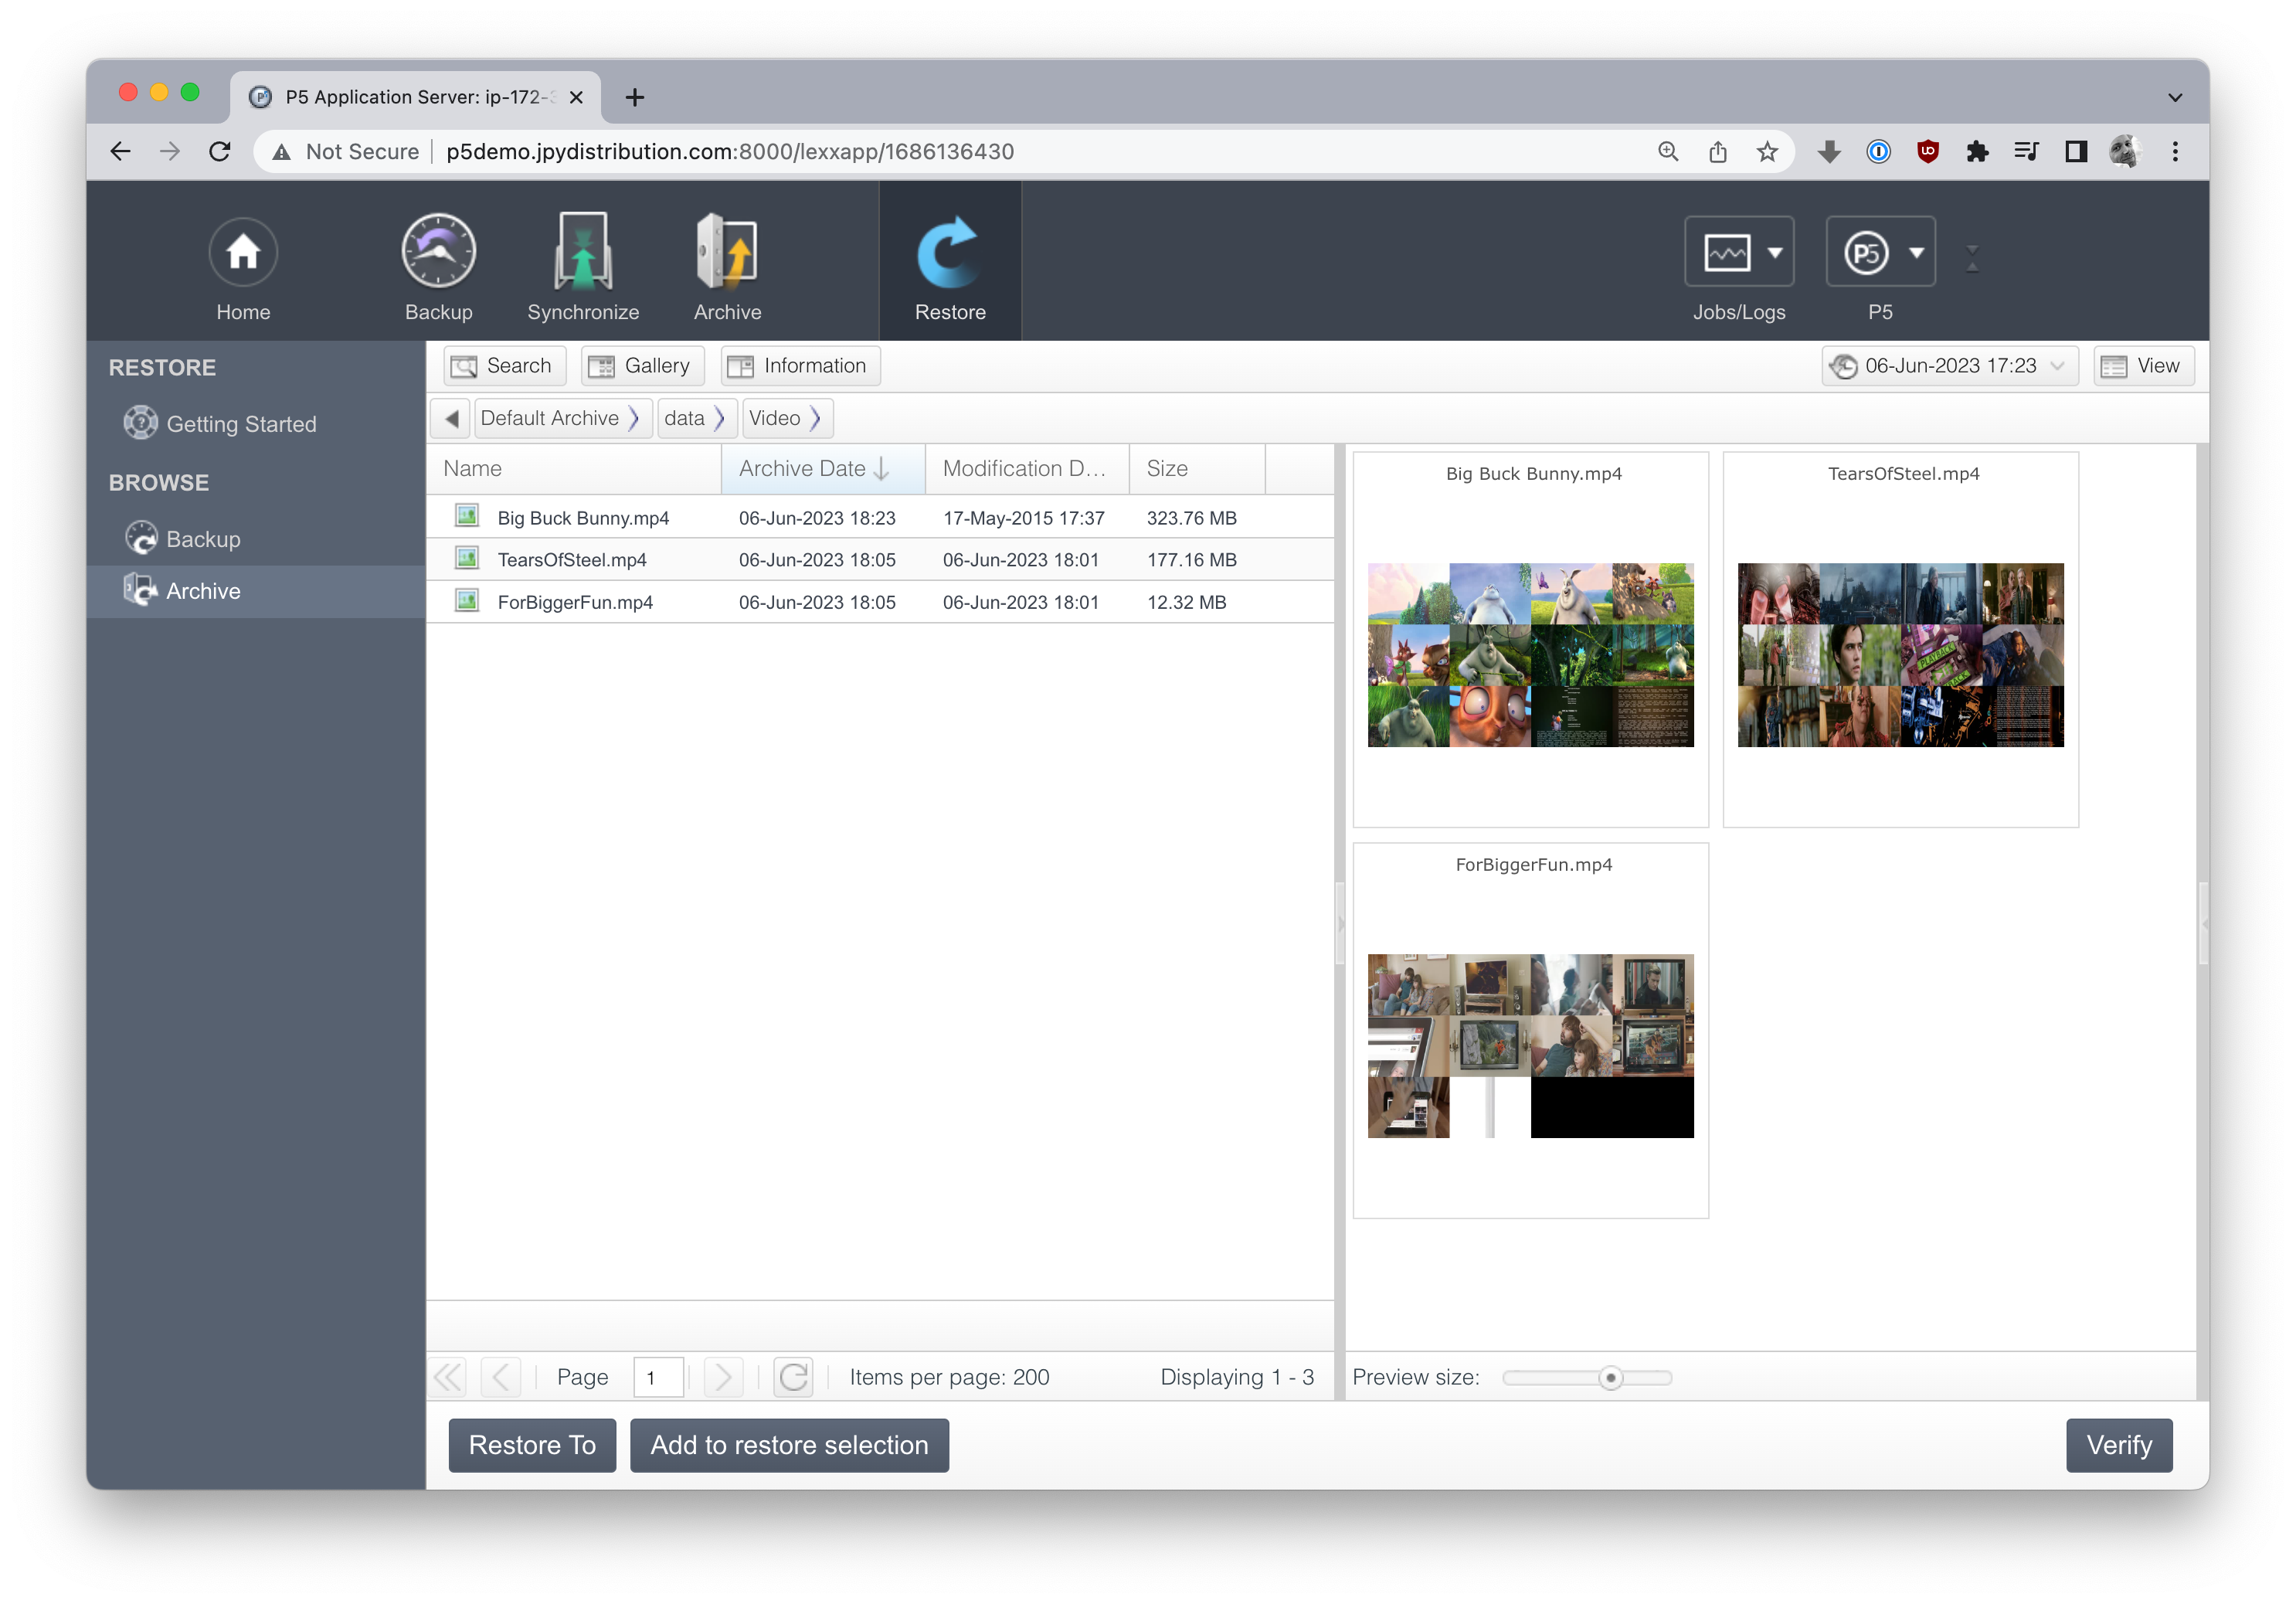Open the Synchronize module

583,268
